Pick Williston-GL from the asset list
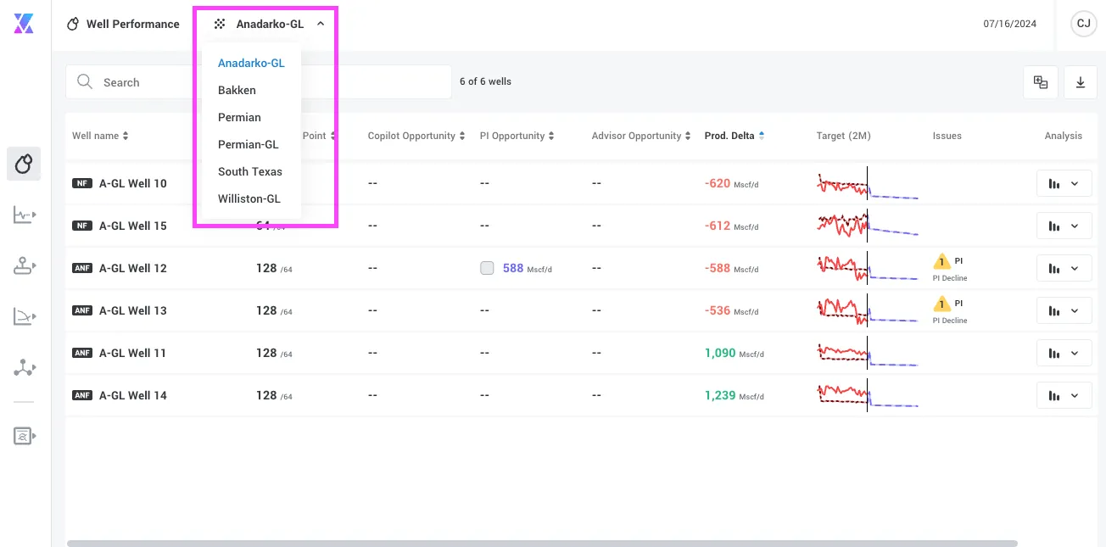This screenshot has height=547, width=1106. point(251,198)
